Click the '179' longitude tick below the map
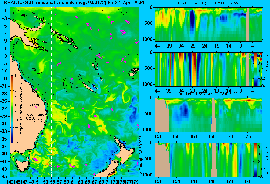The image size is (270, 184). (136, 181)
